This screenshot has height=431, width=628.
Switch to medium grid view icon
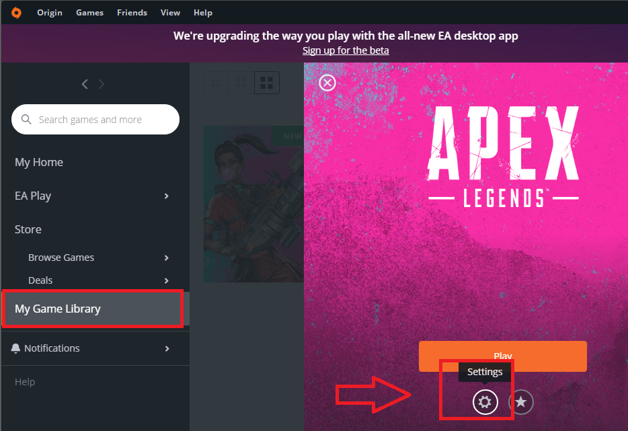click(241, 83)
